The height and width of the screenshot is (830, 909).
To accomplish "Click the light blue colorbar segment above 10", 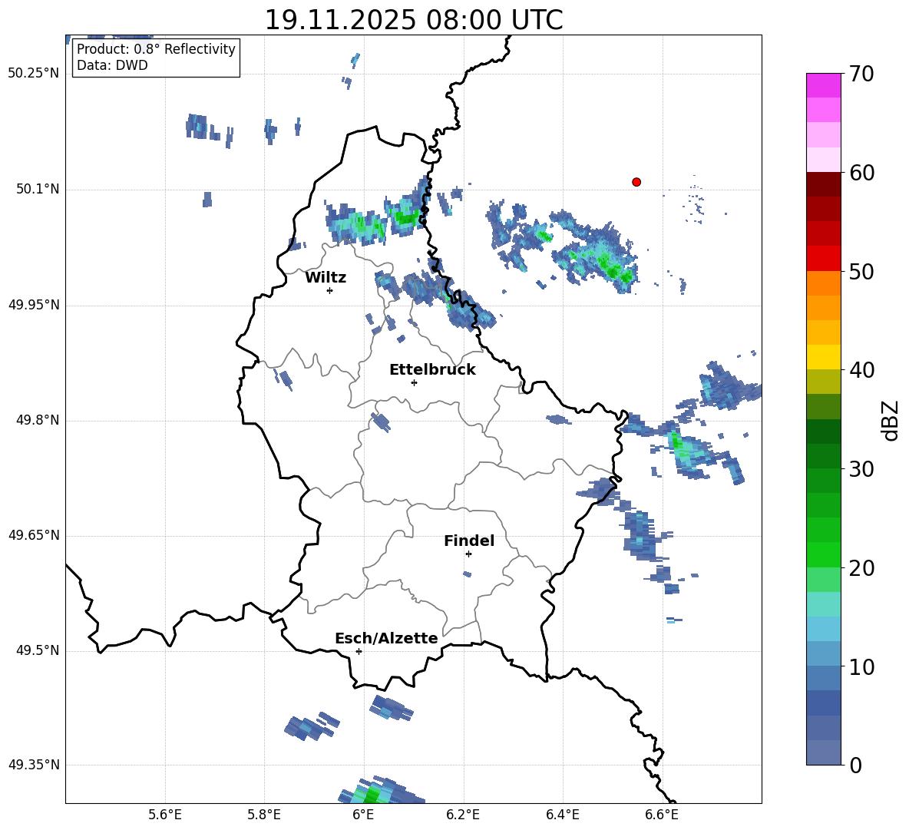I will pyautogui.click(x=824, y=653).
